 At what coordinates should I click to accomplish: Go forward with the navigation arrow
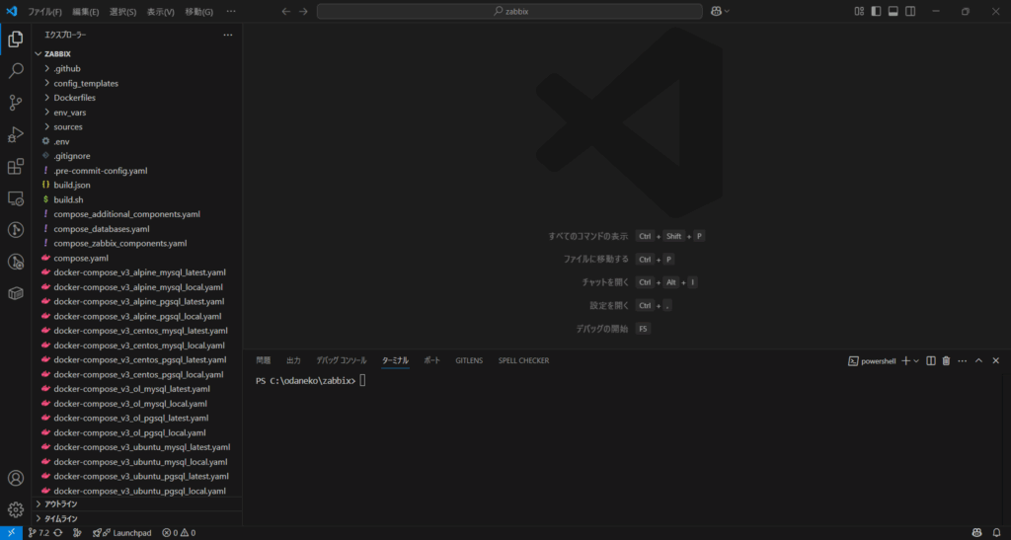(303, 11)
